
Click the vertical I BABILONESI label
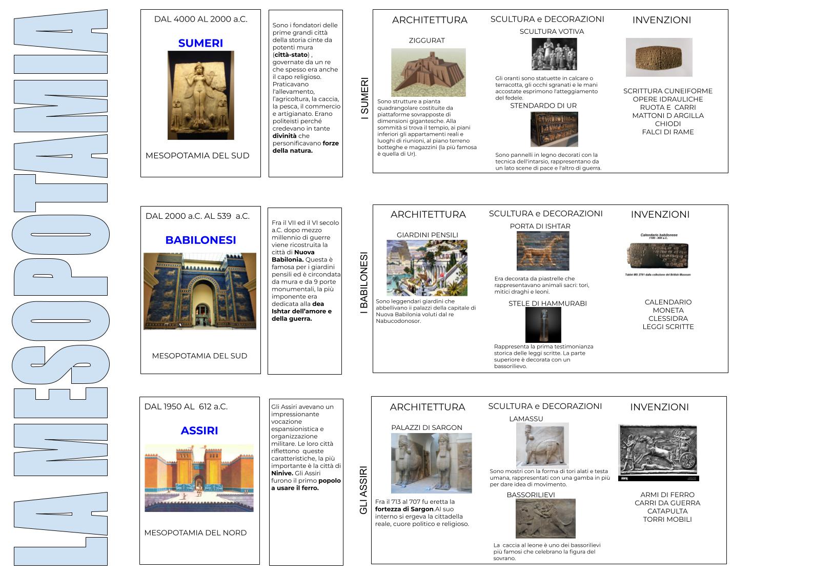(x=364, y=283)
